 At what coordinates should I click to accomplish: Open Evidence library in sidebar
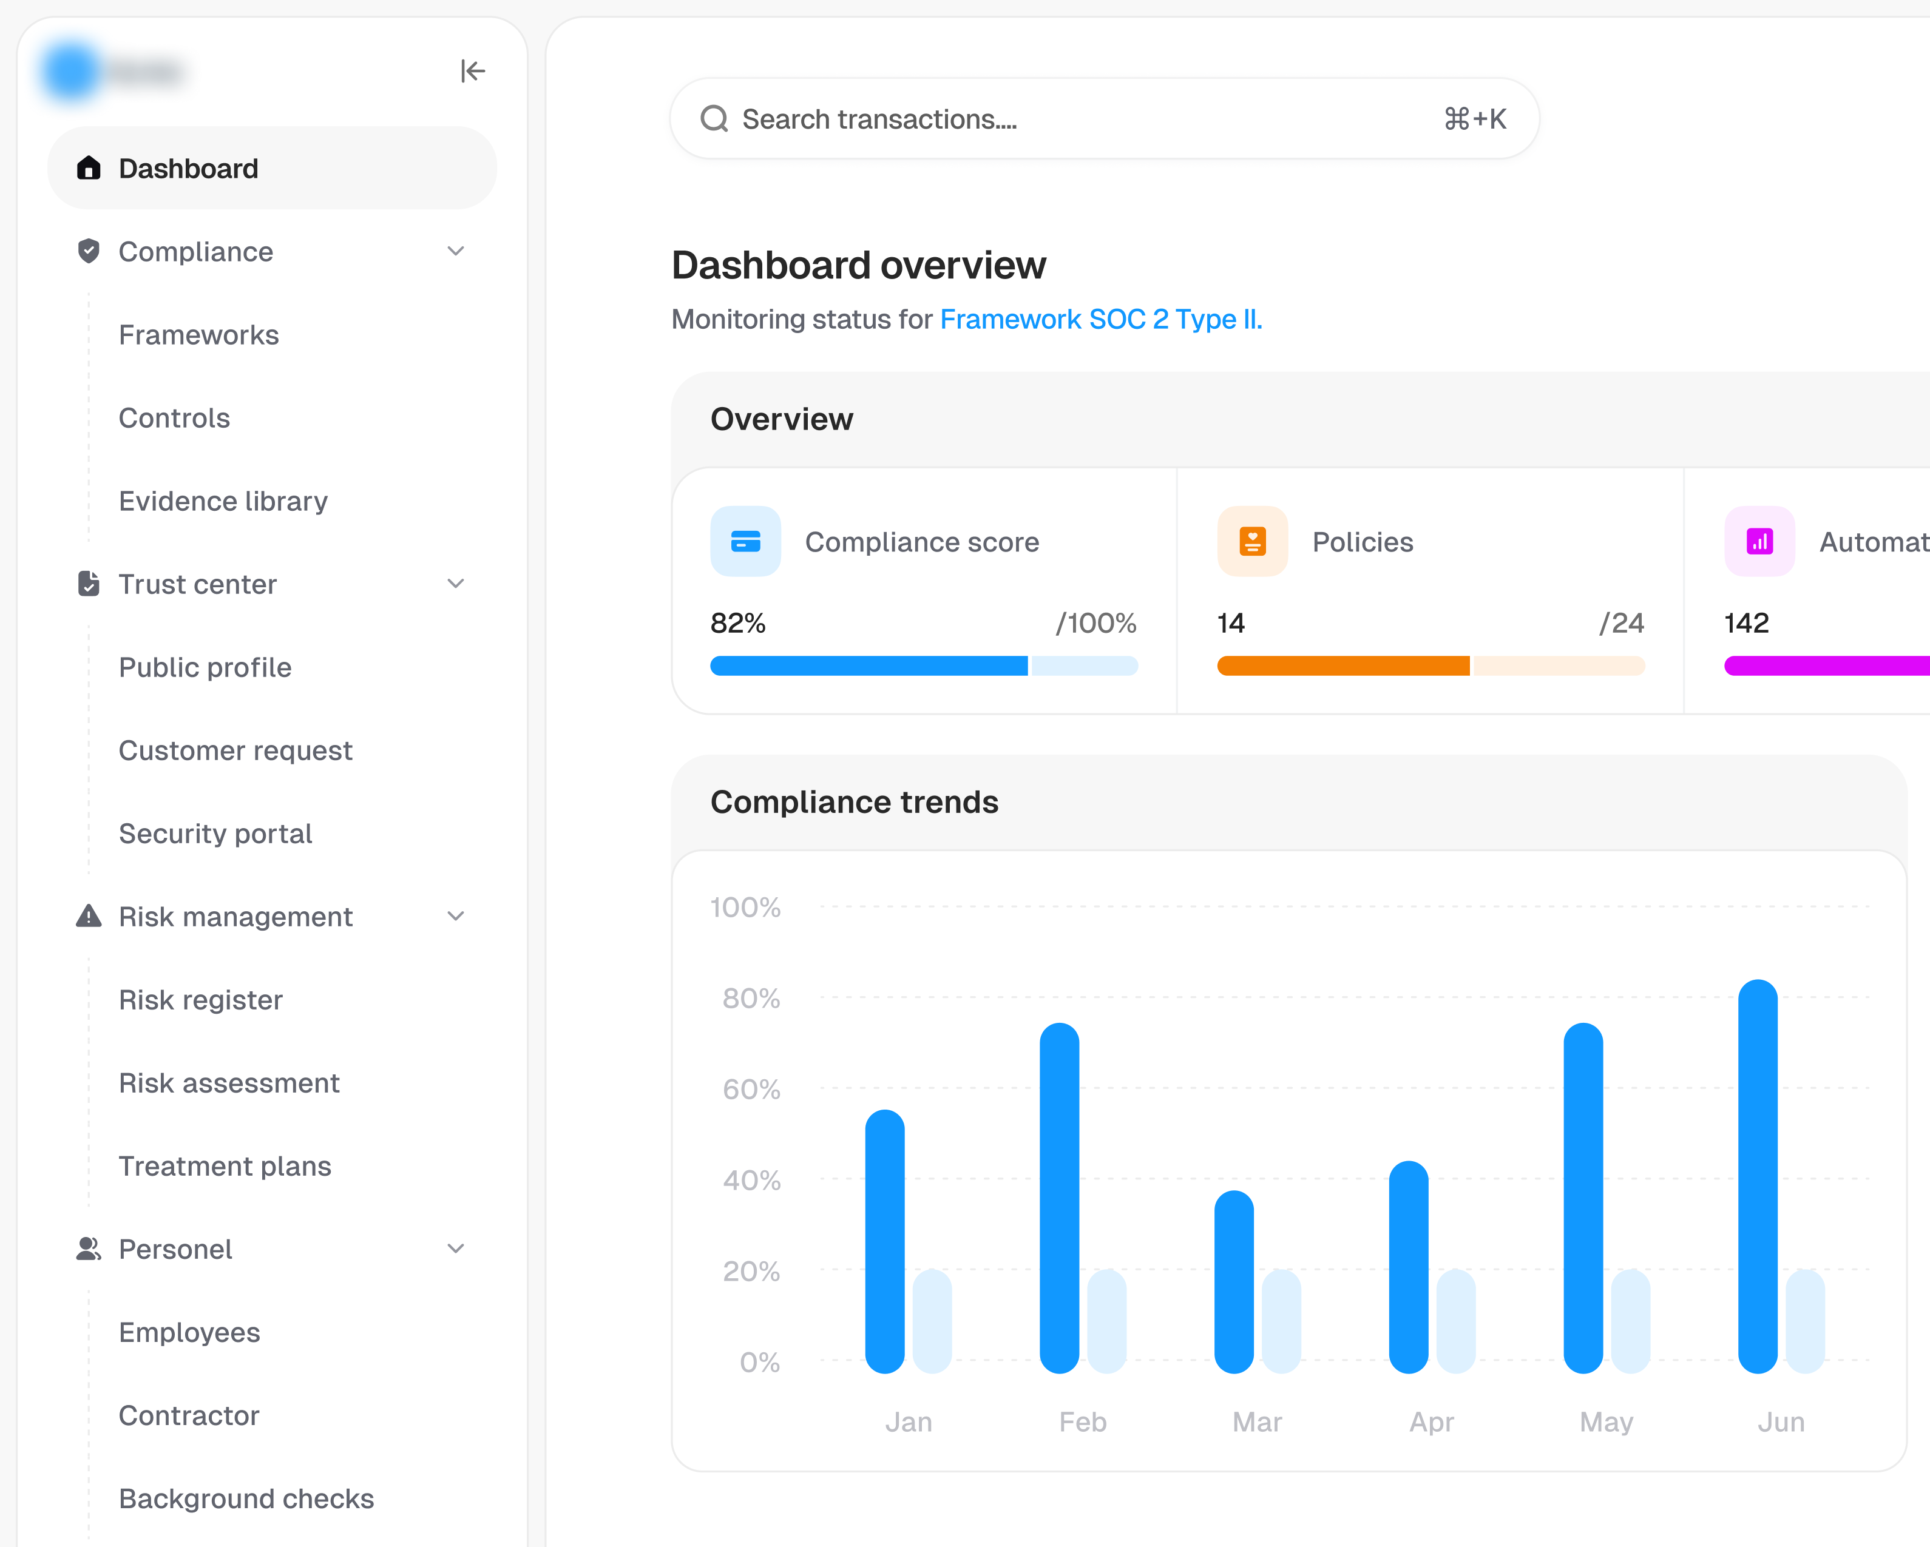[x=223, y=501]
